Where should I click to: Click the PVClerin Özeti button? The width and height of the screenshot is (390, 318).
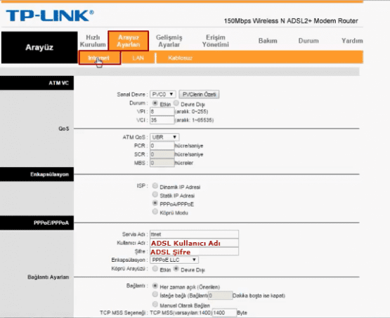[x=199, y=94]
